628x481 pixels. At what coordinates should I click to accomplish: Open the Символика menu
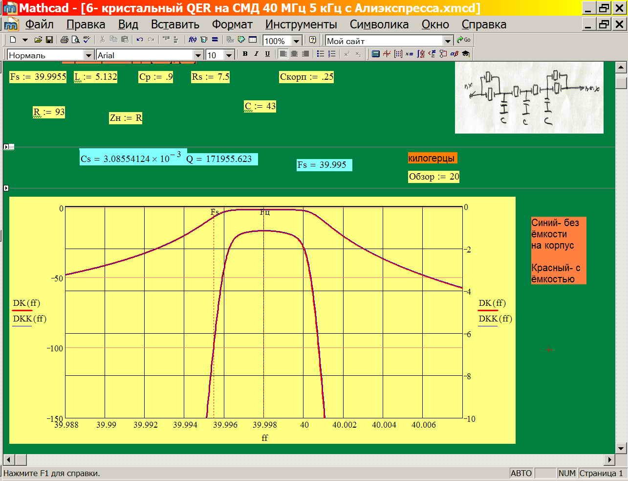(379, 24)
